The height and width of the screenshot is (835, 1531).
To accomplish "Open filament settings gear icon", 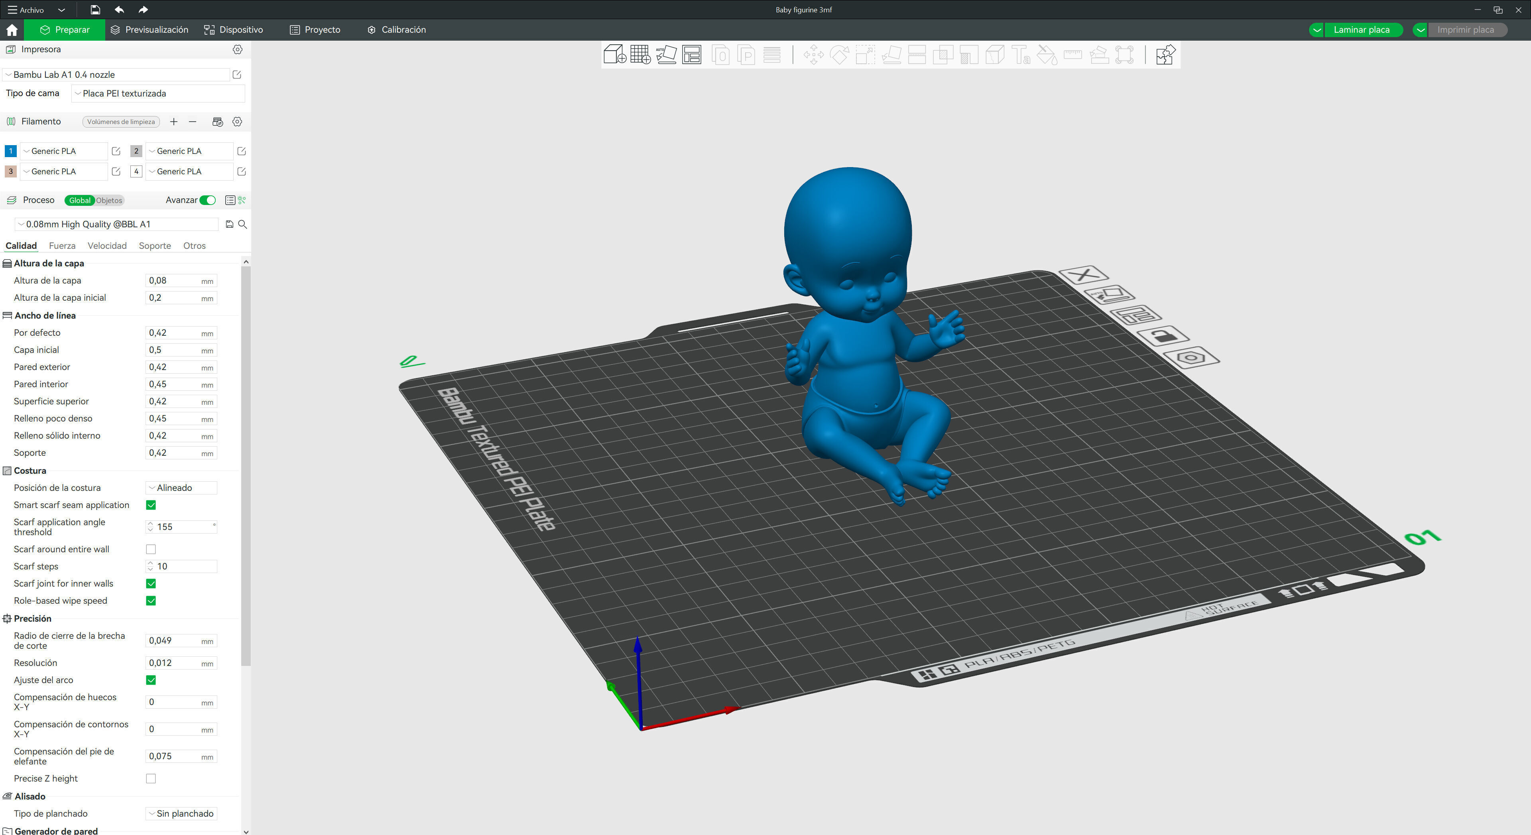I will pos(237,121).
